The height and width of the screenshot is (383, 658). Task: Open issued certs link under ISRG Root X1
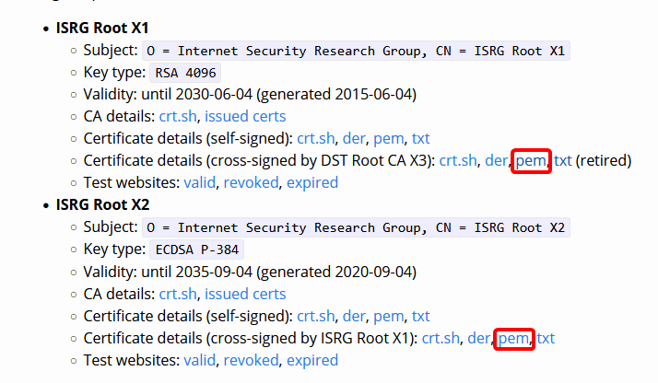(245, 117)
